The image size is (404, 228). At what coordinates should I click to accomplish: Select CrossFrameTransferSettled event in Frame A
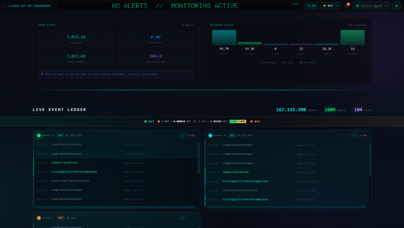pyautogui.click(x=70, y=181)
